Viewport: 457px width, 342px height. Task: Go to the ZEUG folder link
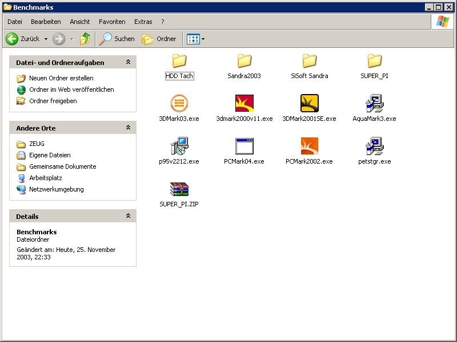[37, 144]
